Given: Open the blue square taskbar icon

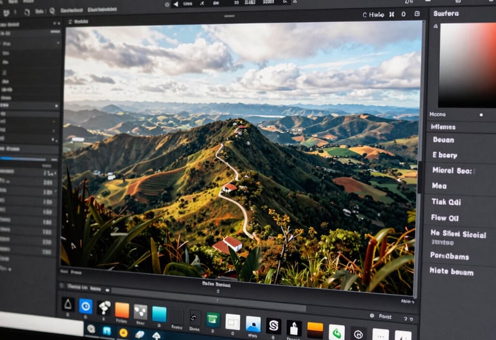Looking at the screenshot, I should (107, 331).
